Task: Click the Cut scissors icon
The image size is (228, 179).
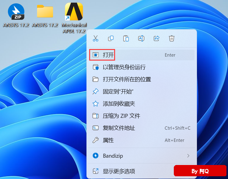Action: (96, 38)
